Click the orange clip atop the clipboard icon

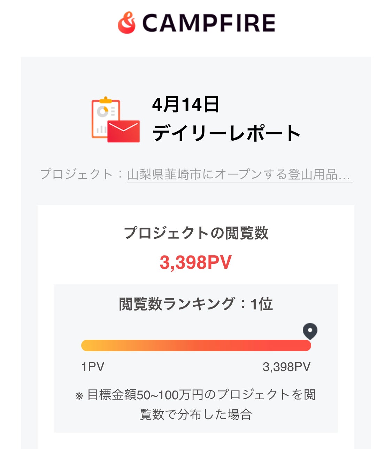coord(106,100)
